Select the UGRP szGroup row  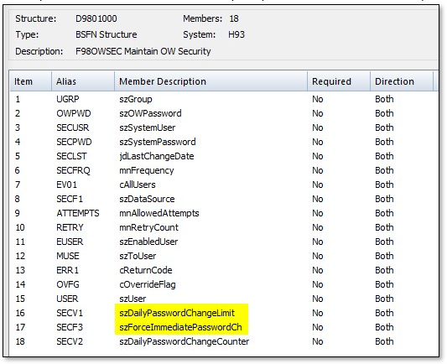pos(224,99)
